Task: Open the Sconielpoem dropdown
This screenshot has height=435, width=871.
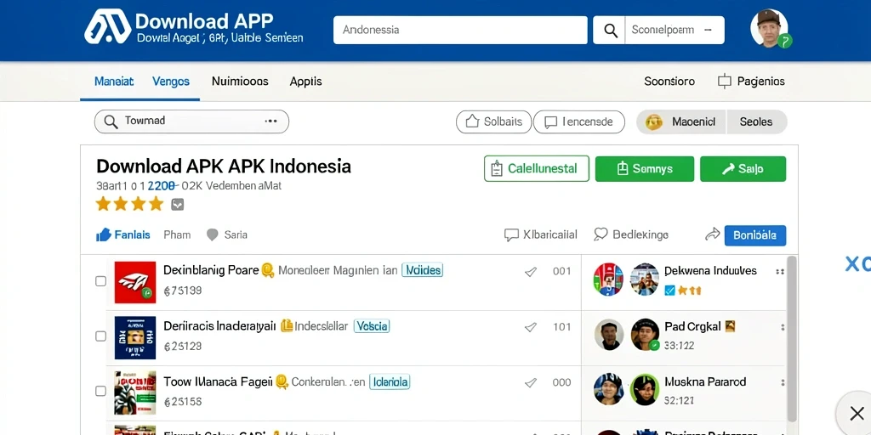Action: click(x=675, y=30)
